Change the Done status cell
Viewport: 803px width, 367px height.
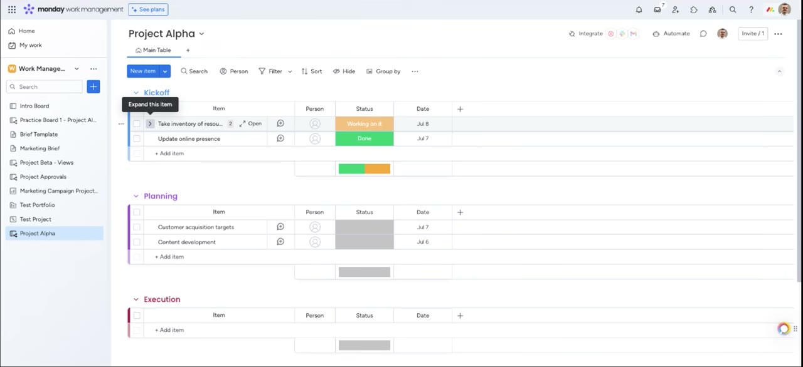tap(364, 138)
